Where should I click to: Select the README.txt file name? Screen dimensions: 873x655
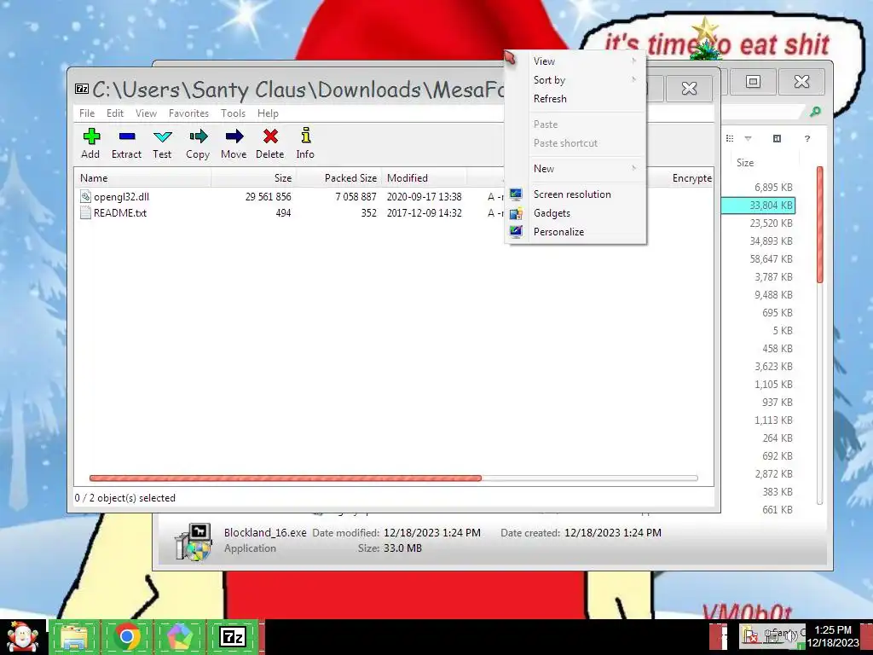(x=120, y=212)
